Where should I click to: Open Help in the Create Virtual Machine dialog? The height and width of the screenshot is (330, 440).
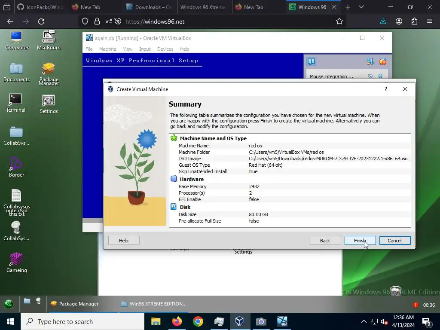tap(124, 241)
